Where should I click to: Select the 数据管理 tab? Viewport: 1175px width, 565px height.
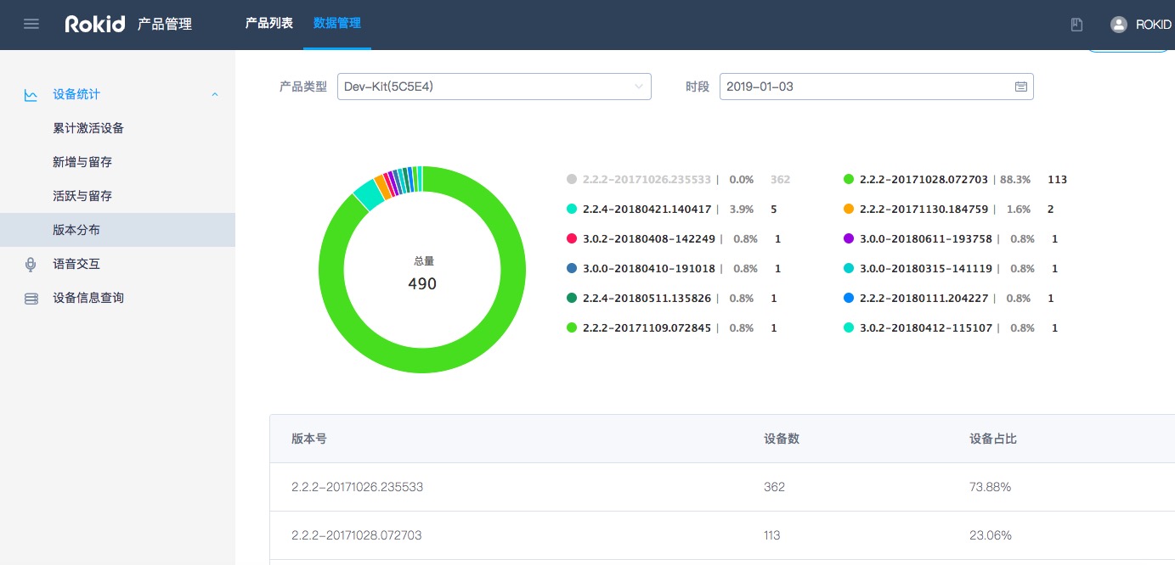pos(336,24)
